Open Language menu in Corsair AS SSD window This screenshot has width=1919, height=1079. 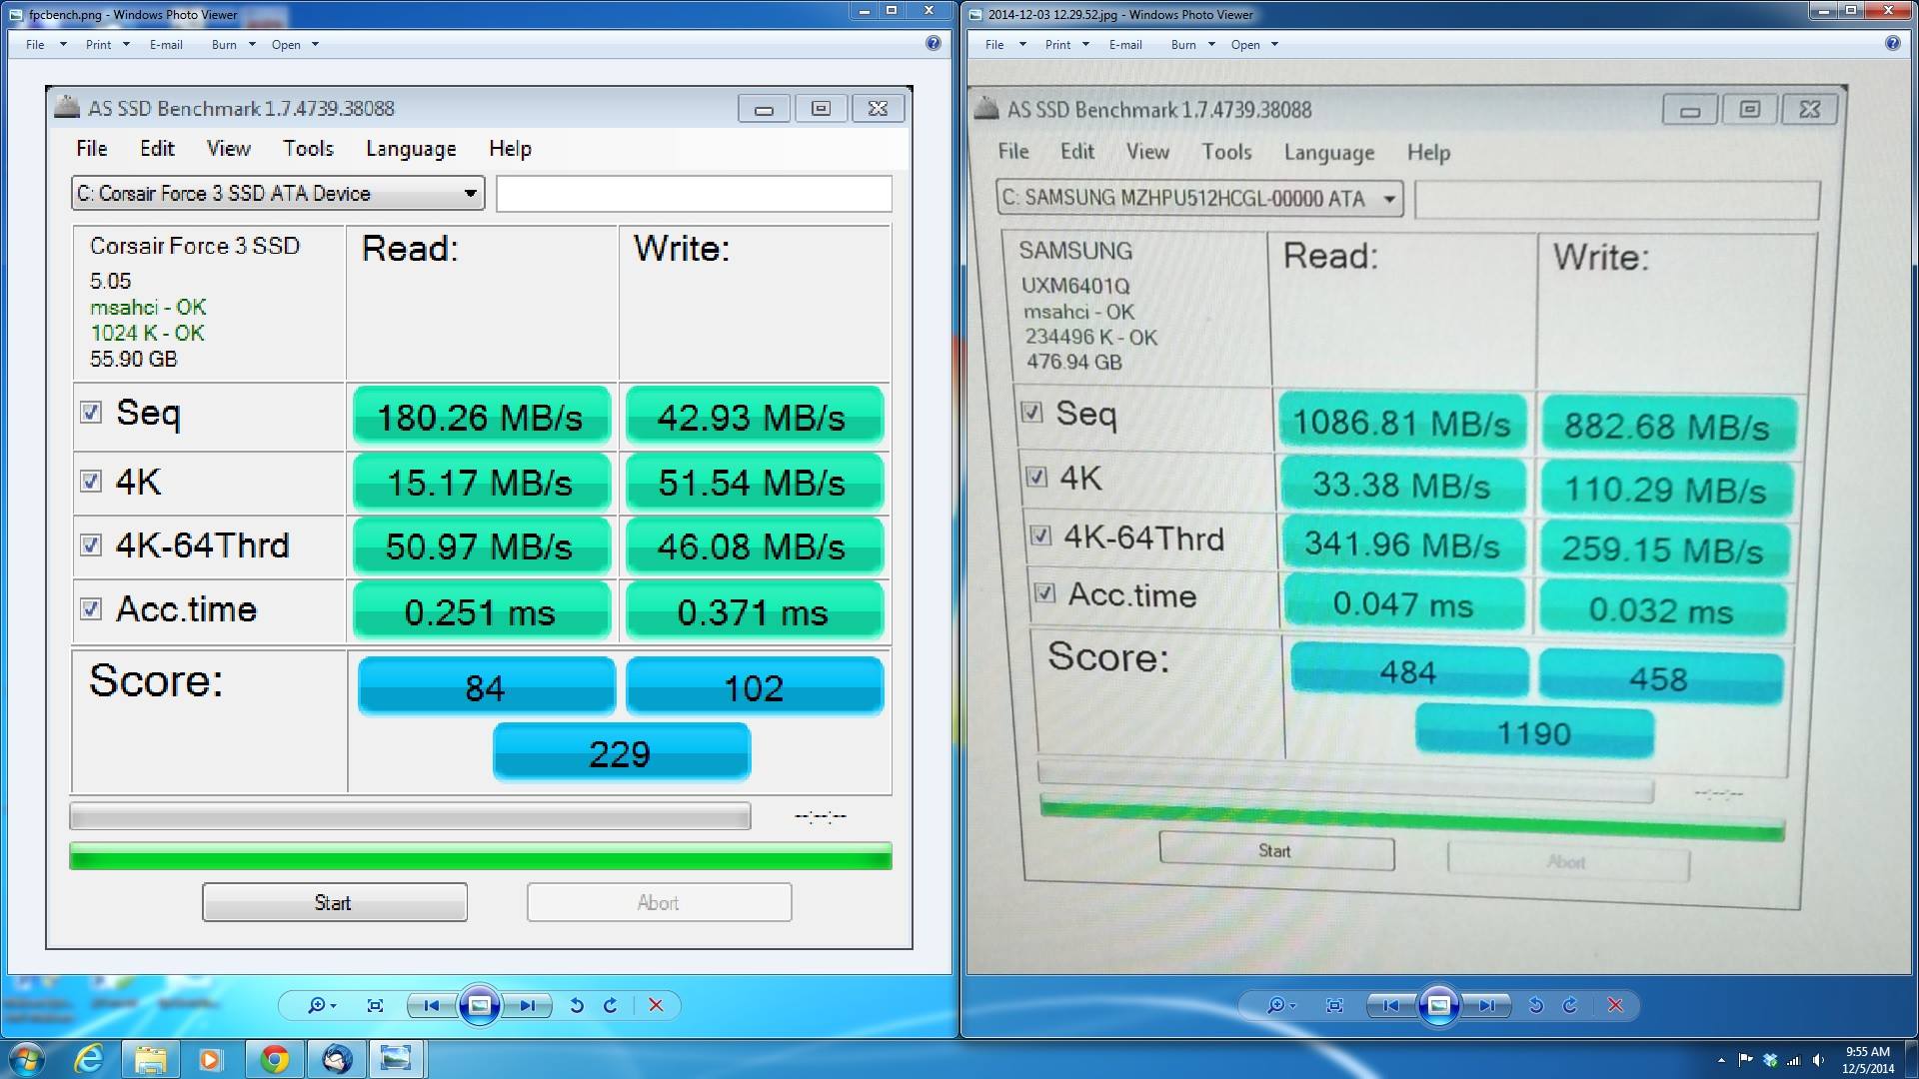(x=411, y=149)
